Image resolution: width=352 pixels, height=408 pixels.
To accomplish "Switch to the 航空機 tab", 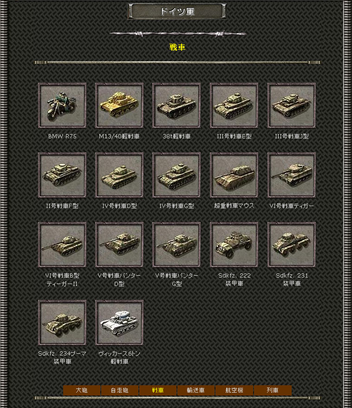I will click(235, 390).
